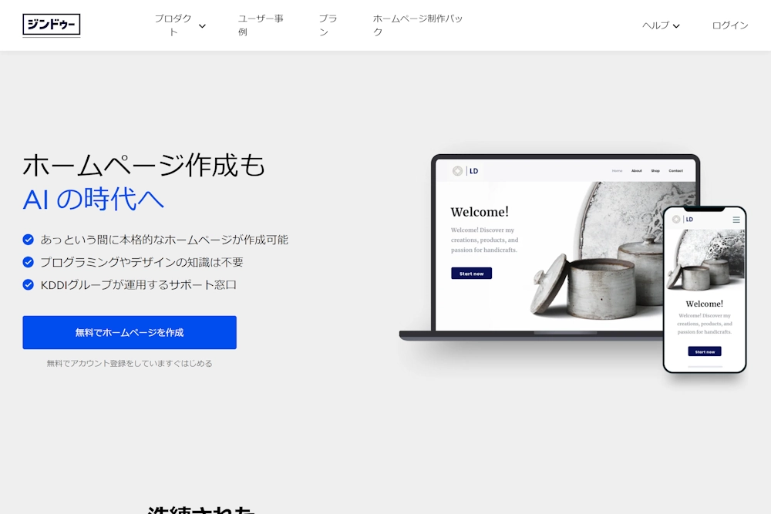Screen dimensions: 771x514
Task: Click the ジンドゥー logo in the header
Action: click(x=51, y=25)
